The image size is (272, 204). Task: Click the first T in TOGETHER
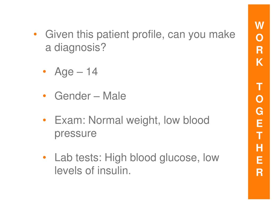259,87
